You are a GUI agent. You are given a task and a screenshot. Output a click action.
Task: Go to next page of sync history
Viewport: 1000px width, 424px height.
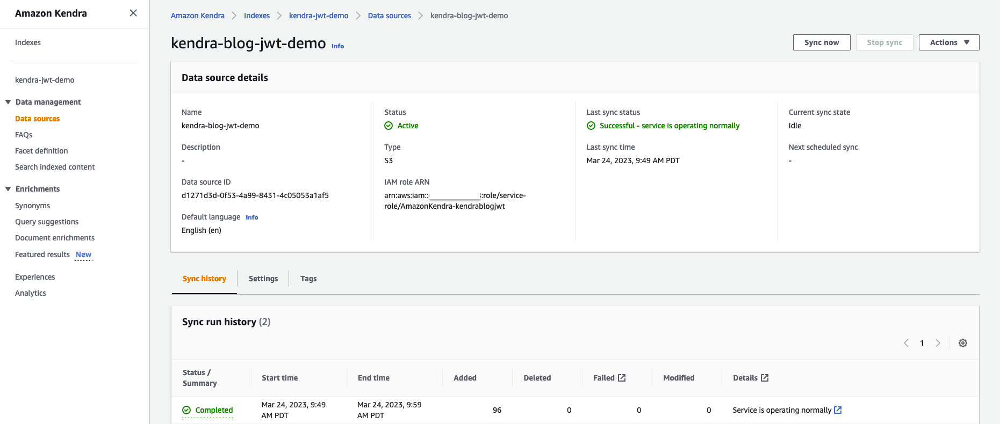pos(938,343)
